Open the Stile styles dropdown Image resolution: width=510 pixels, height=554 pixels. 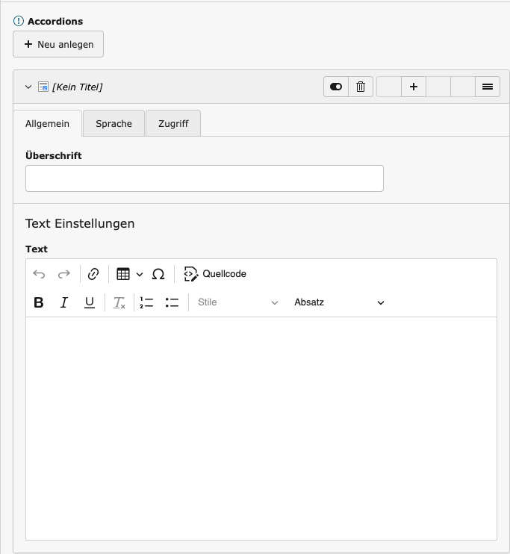237,302
